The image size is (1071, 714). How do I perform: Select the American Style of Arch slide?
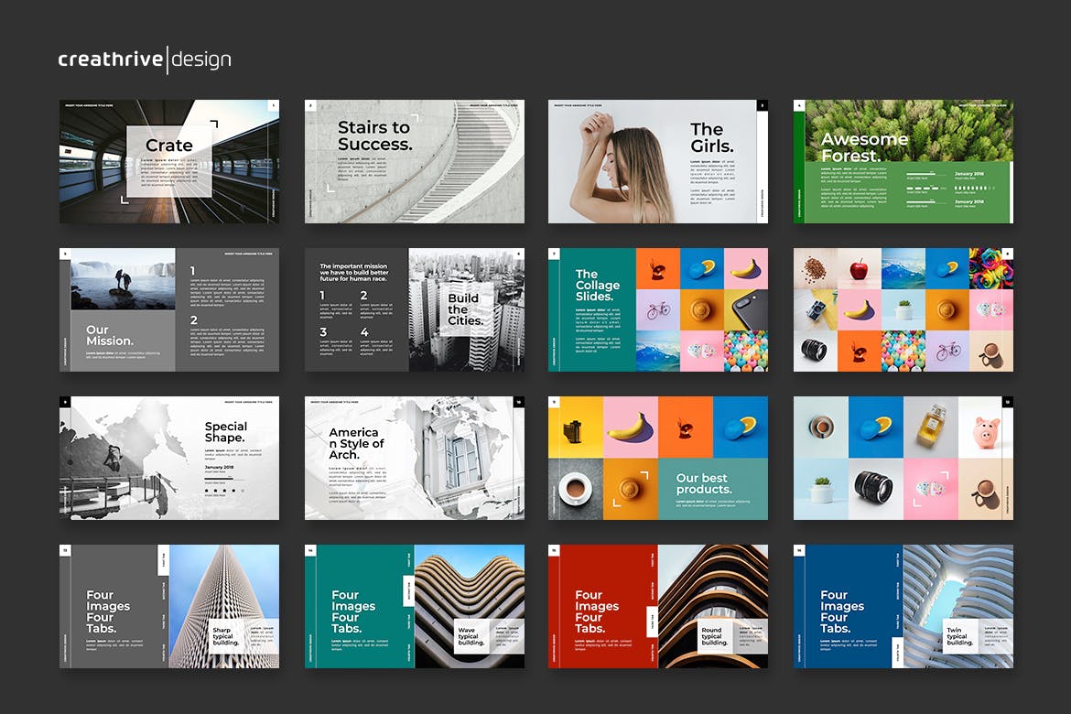point(414,458)
